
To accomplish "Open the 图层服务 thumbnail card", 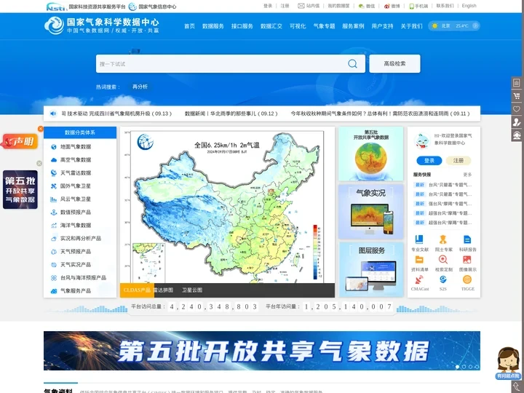I will coord(371,270).
